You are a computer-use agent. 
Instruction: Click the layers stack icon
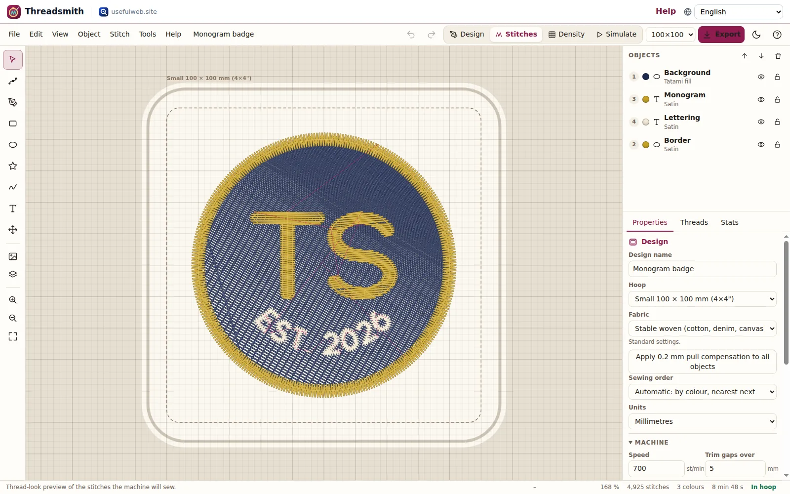13,274
